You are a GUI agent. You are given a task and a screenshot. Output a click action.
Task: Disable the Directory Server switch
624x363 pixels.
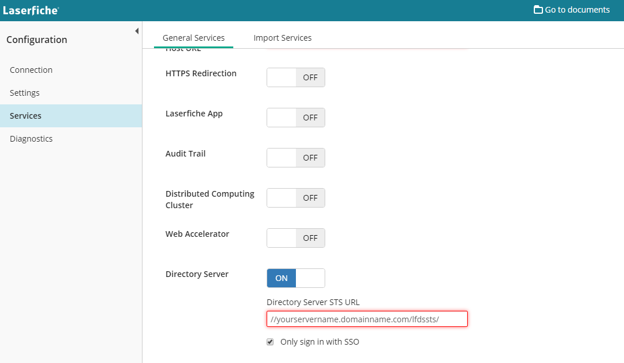(x=296, y=278)
